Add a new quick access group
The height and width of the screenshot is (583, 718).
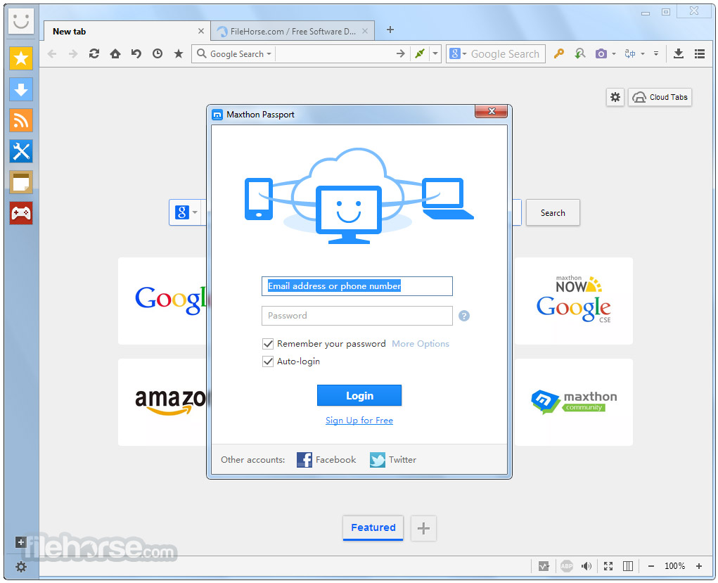tap(423, 528)
